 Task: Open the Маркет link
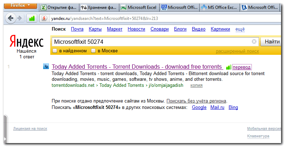115,29
